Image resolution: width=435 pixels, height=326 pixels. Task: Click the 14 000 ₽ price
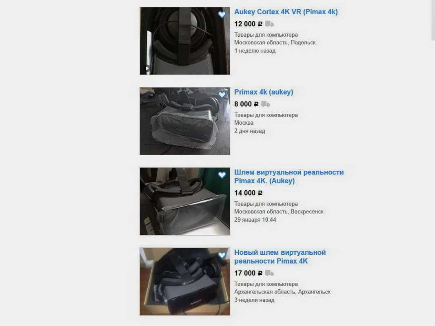tap(248, 193)
